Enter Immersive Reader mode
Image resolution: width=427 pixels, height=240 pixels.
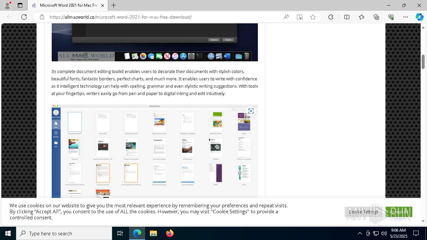[x=300, y=17]
